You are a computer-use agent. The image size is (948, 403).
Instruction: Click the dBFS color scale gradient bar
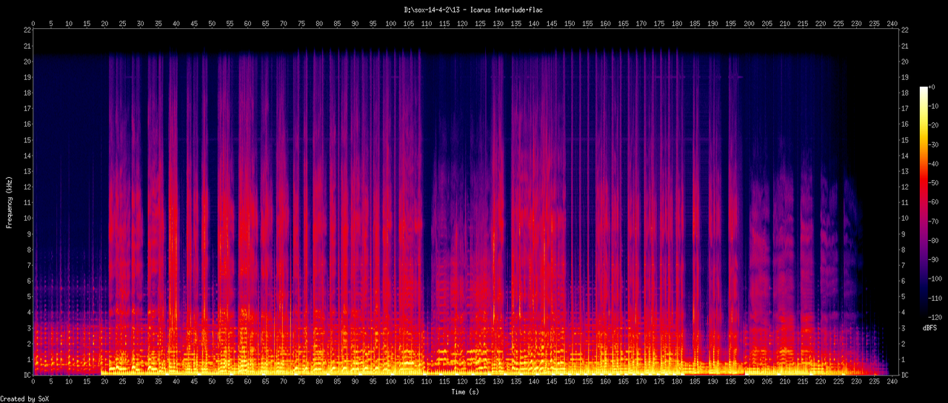[x=924, y=202]
